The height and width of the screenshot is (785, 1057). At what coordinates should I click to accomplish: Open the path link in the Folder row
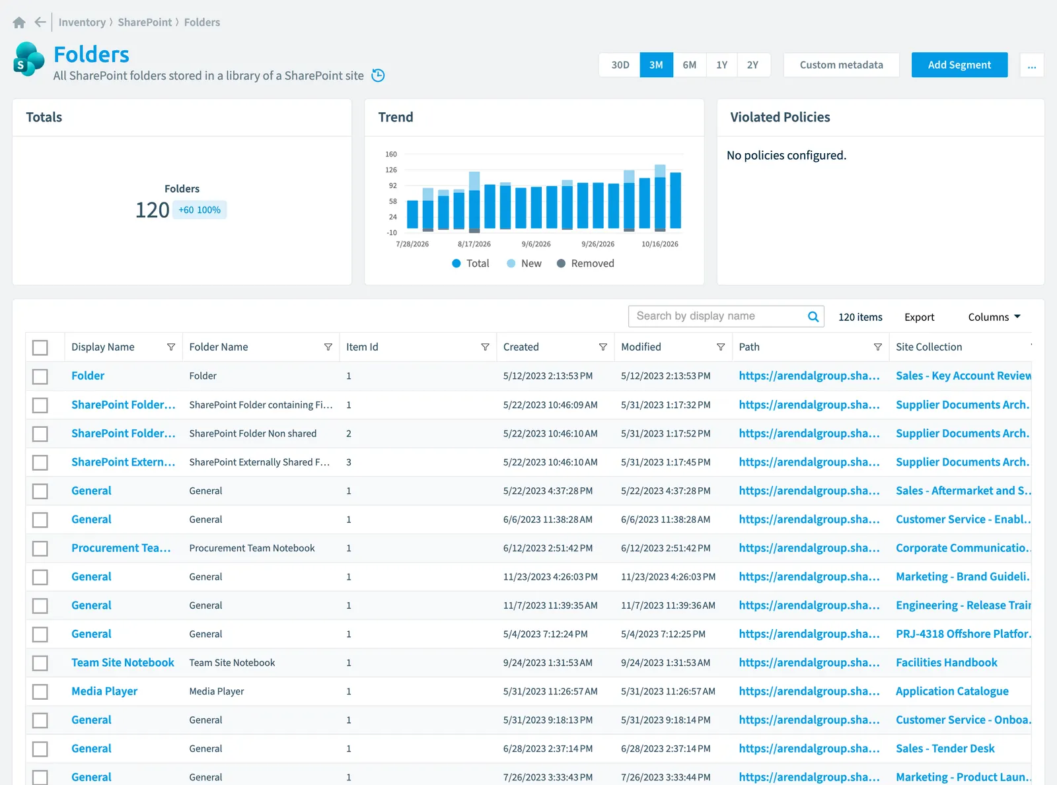click(809, 376)
